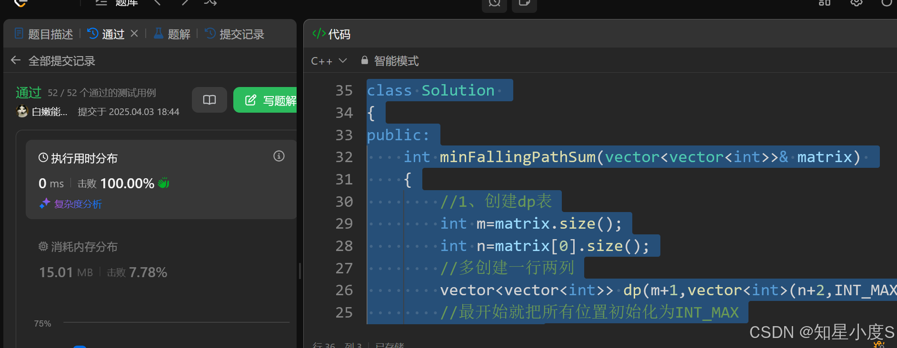Click the 通过 status text
Screen dimensions: 897x348
pyautogui.click(x=29, y=92)
